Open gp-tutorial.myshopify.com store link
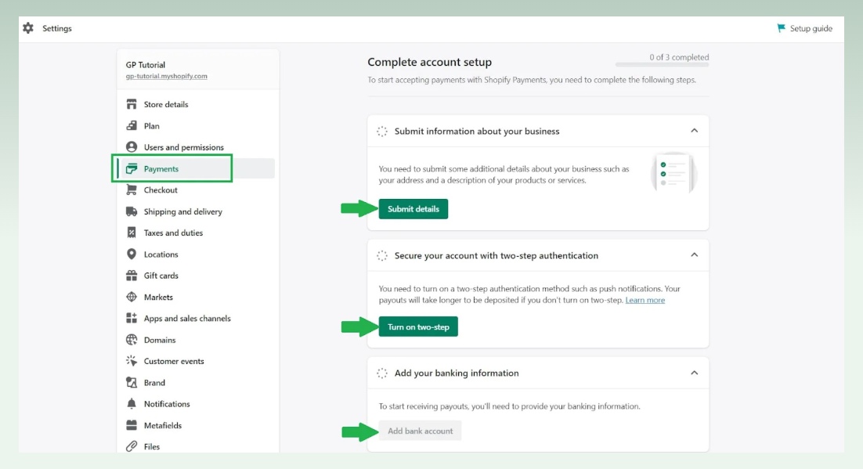This screenshot has width=863, height=469. (166, 76)
